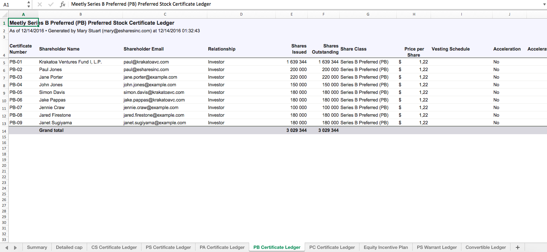Click the Name Box showing A1

pyautogui.click(x=13, y=5)
